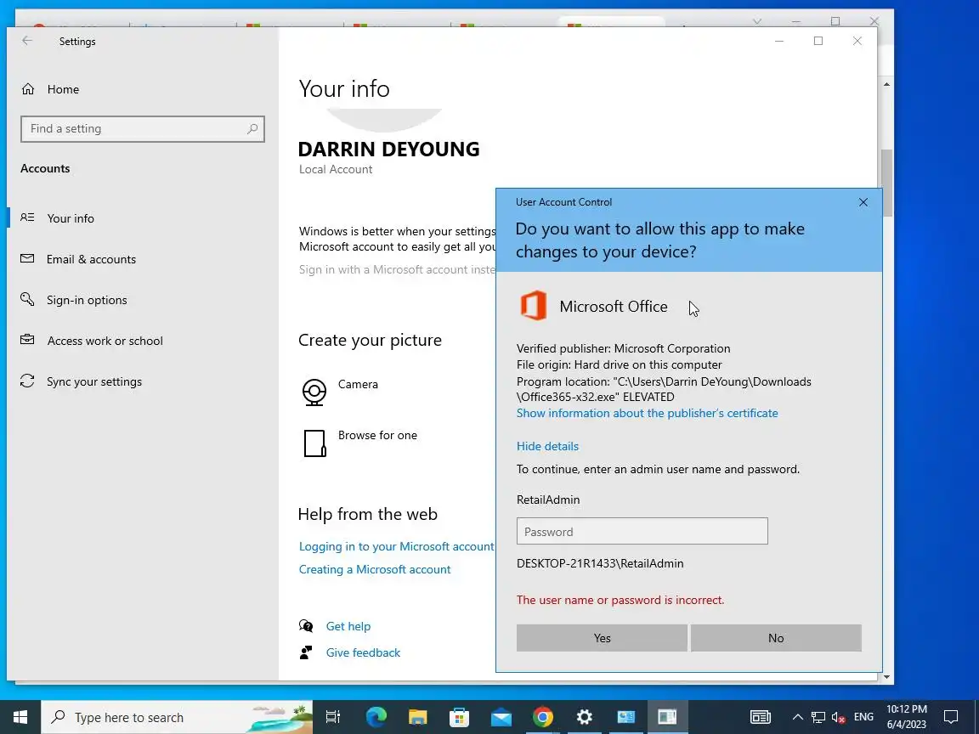
Task: Click the Microsoft Office logo in UAC
Action: (533, 306)
